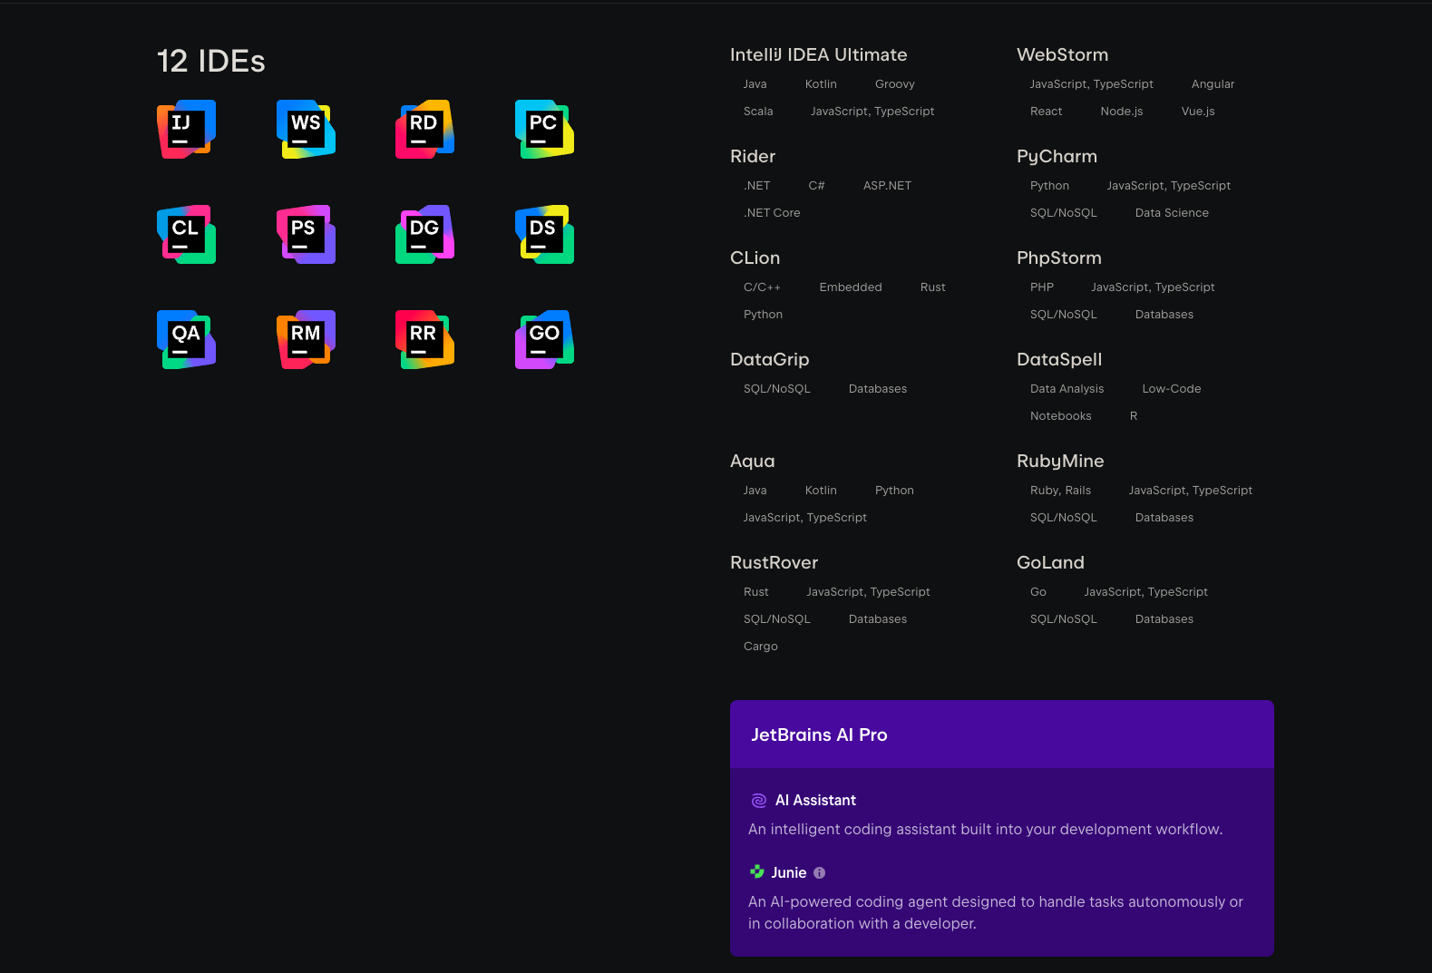
Task: Click Node.js under WebStorm
Action: [x=1122, y=112]
